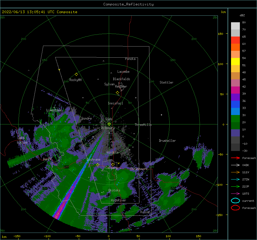This screenshot has height=240, width=257.
Task: Pick the orange 57-60 dBZ swatch
Action: pos(235,47)
